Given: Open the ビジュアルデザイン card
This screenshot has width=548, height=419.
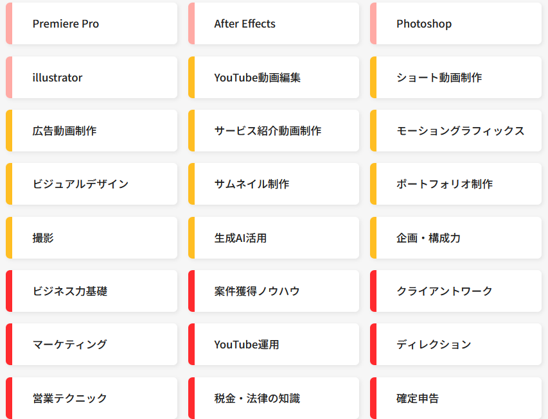Looking at the screenshot, I should [x=92, y=184].
